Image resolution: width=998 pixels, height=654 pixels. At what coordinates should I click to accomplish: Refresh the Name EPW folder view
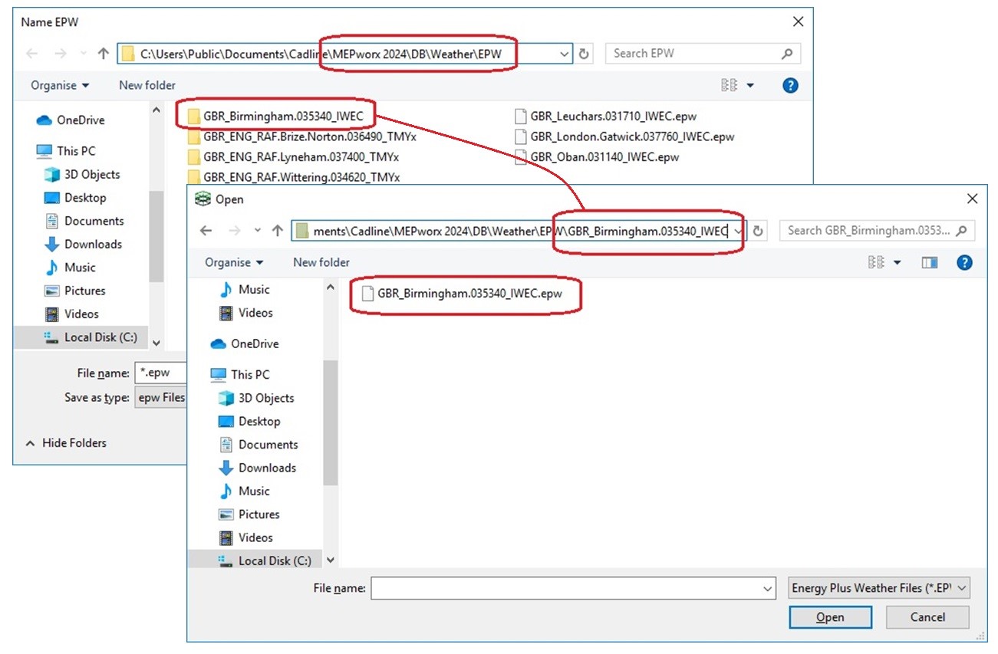click(x=585, y=54)
